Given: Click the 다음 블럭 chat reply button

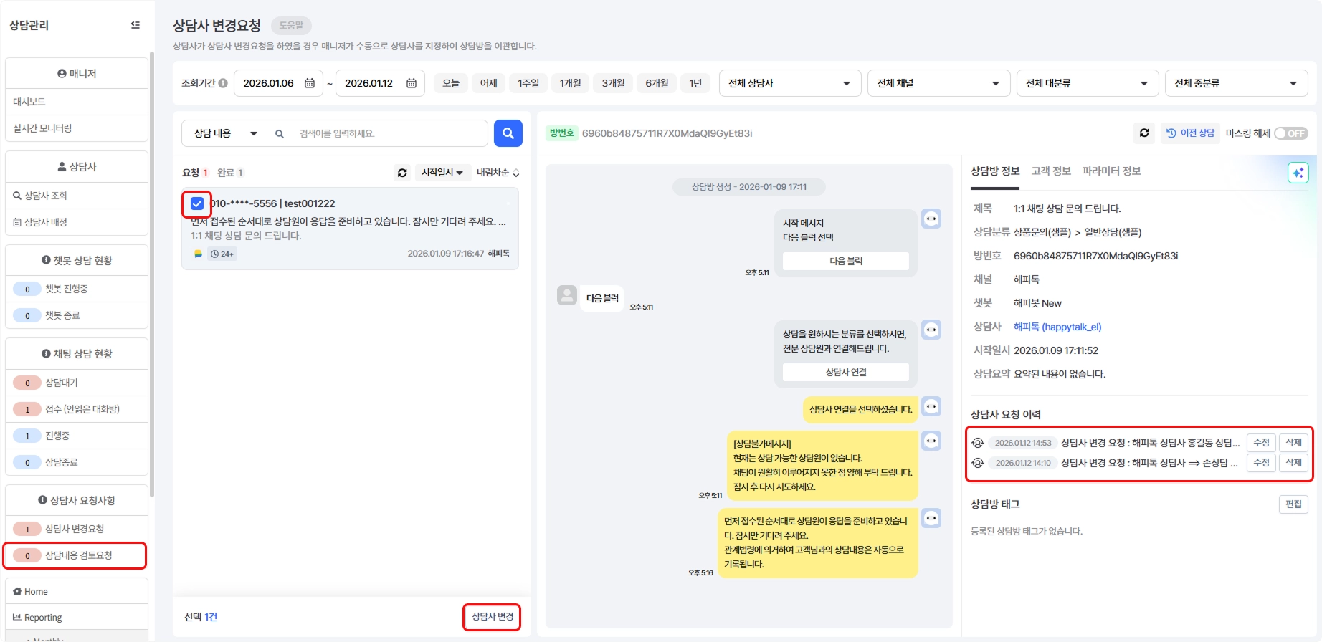Looking at the screenshot, I should tap(846, 261).
